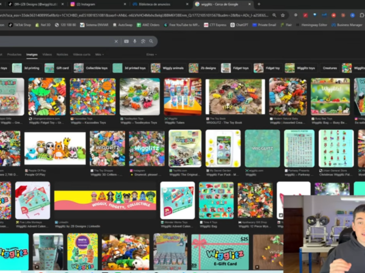Expand the Eines tools dropdown
Viewport: 365px width, 273px height.
[151, 55]
